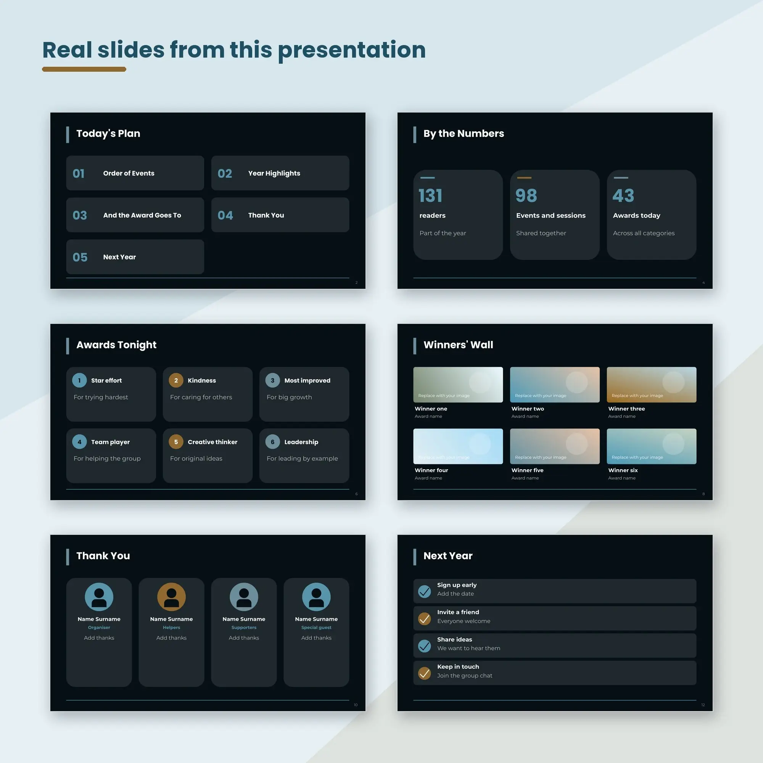Click the checkmark beside Invite a friend

tap(425, 618)
